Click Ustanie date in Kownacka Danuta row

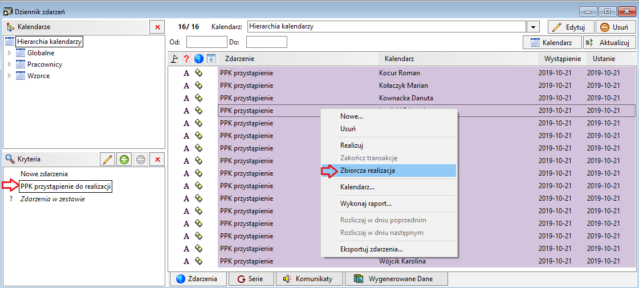point(603,98)
